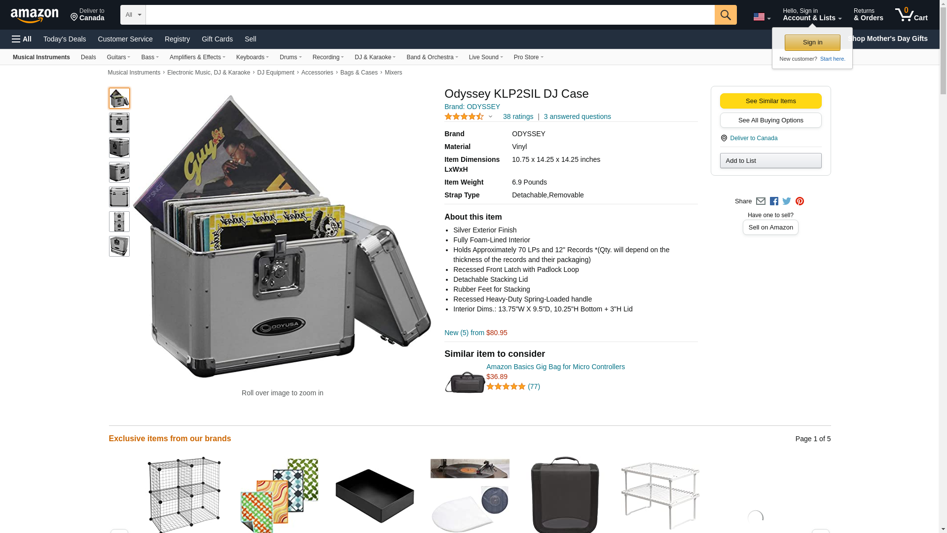Focus the Amazon search input field
This screenshot has width=947, height=533.
pyautogui.click(x=430, y=15)
